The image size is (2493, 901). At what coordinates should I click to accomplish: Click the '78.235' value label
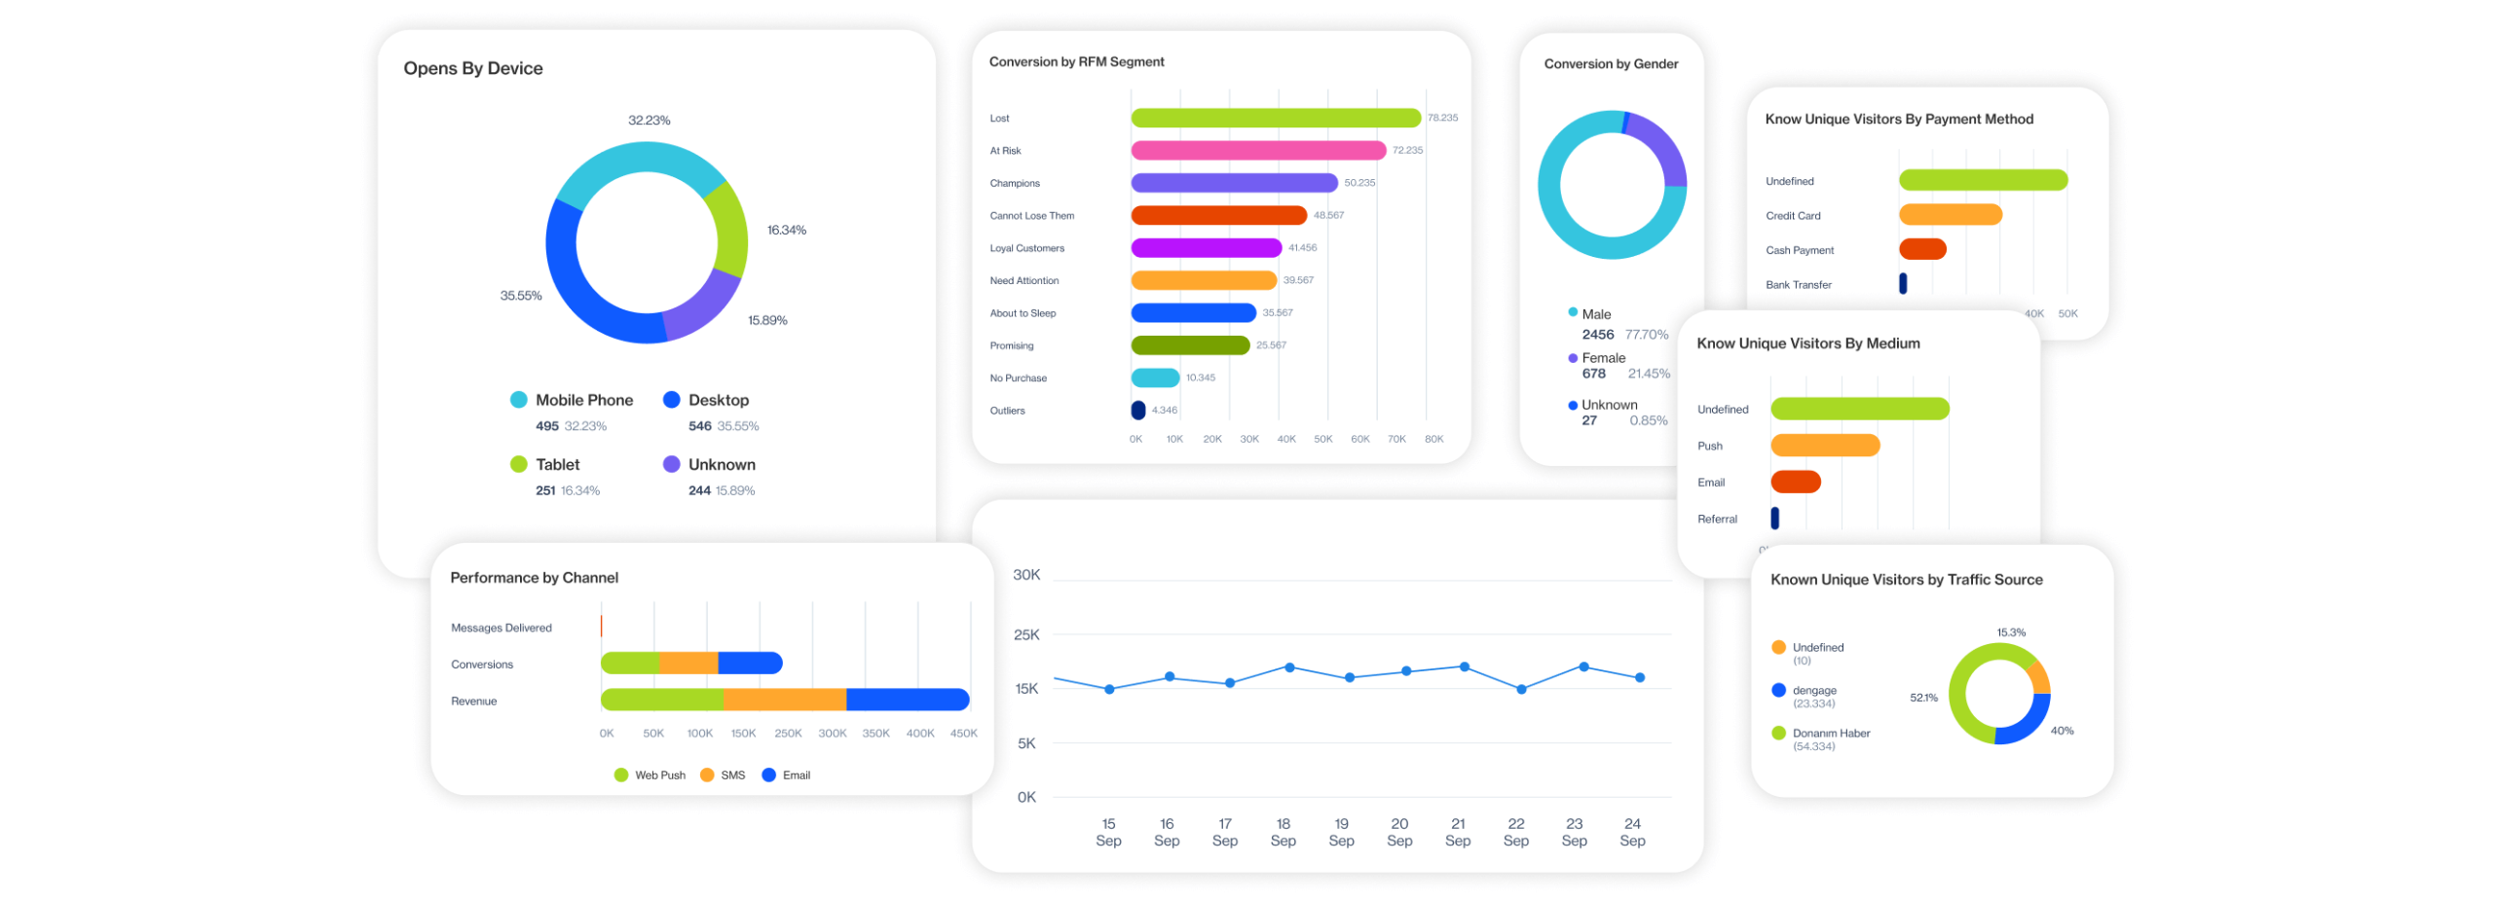click(1441, 118)
